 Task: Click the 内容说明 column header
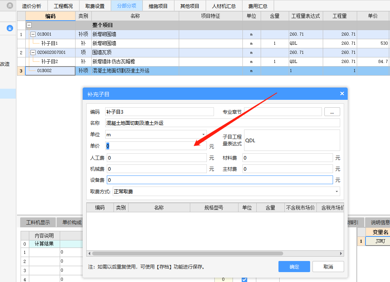click(x=44, y=236)
